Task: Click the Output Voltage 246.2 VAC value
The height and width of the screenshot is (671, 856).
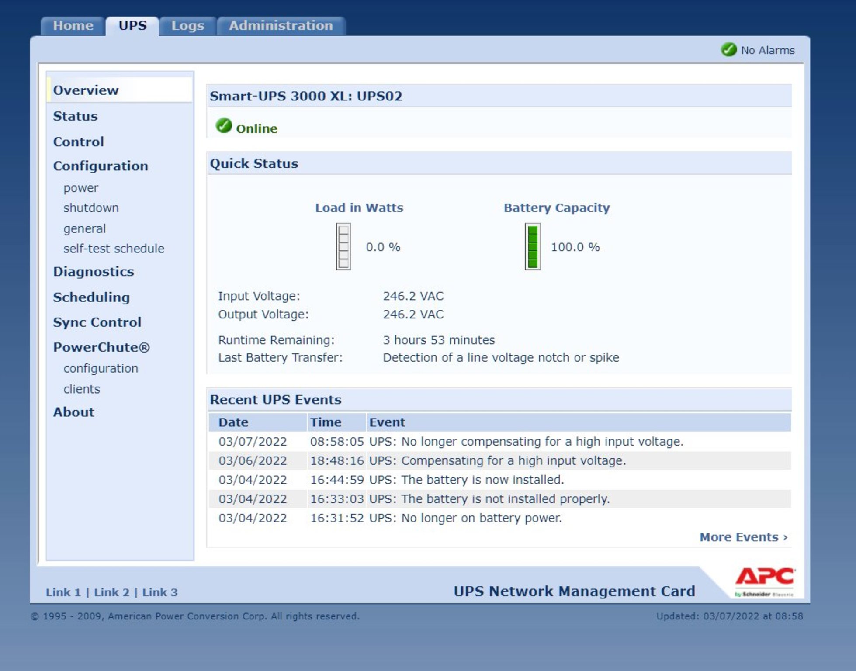Action: pyautogui.click(x=413, y=315)
